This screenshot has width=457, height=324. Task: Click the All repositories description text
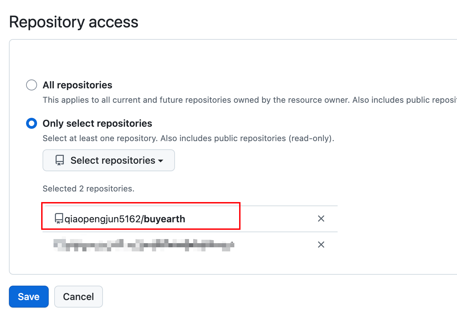(250, 100)
